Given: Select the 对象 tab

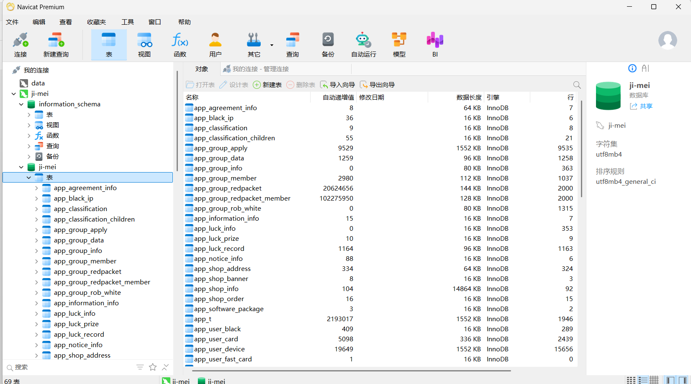Looking at the screenshot, I should pos(202,69).
